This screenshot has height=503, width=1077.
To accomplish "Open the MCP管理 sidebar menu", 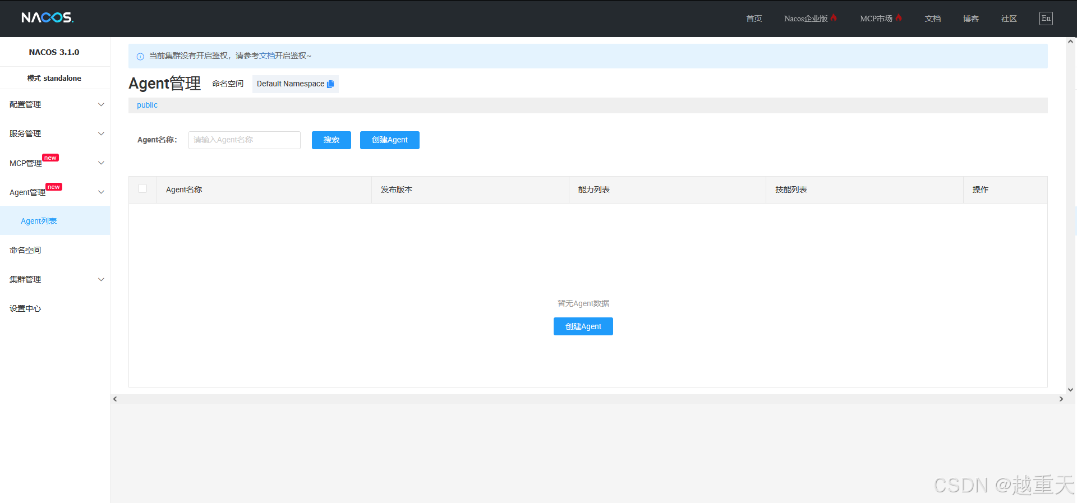I will (55, 163).
